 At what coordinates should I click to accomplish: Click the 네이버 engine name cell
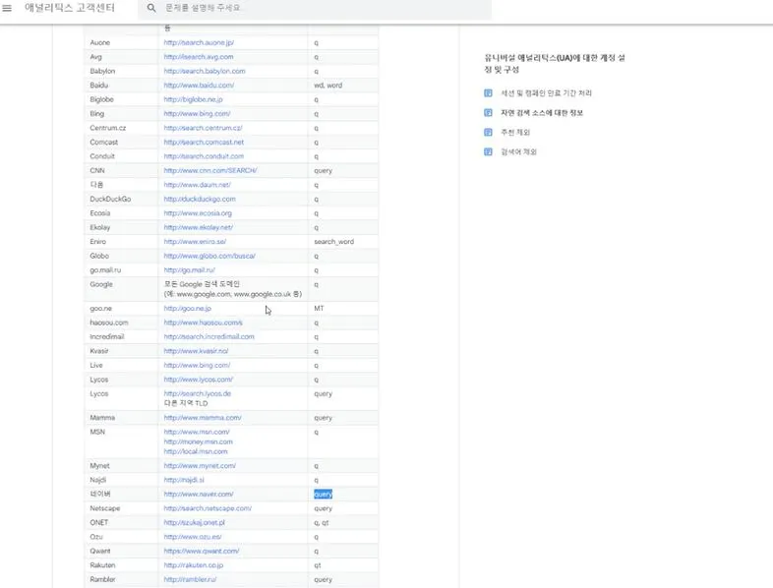point(100,495)
